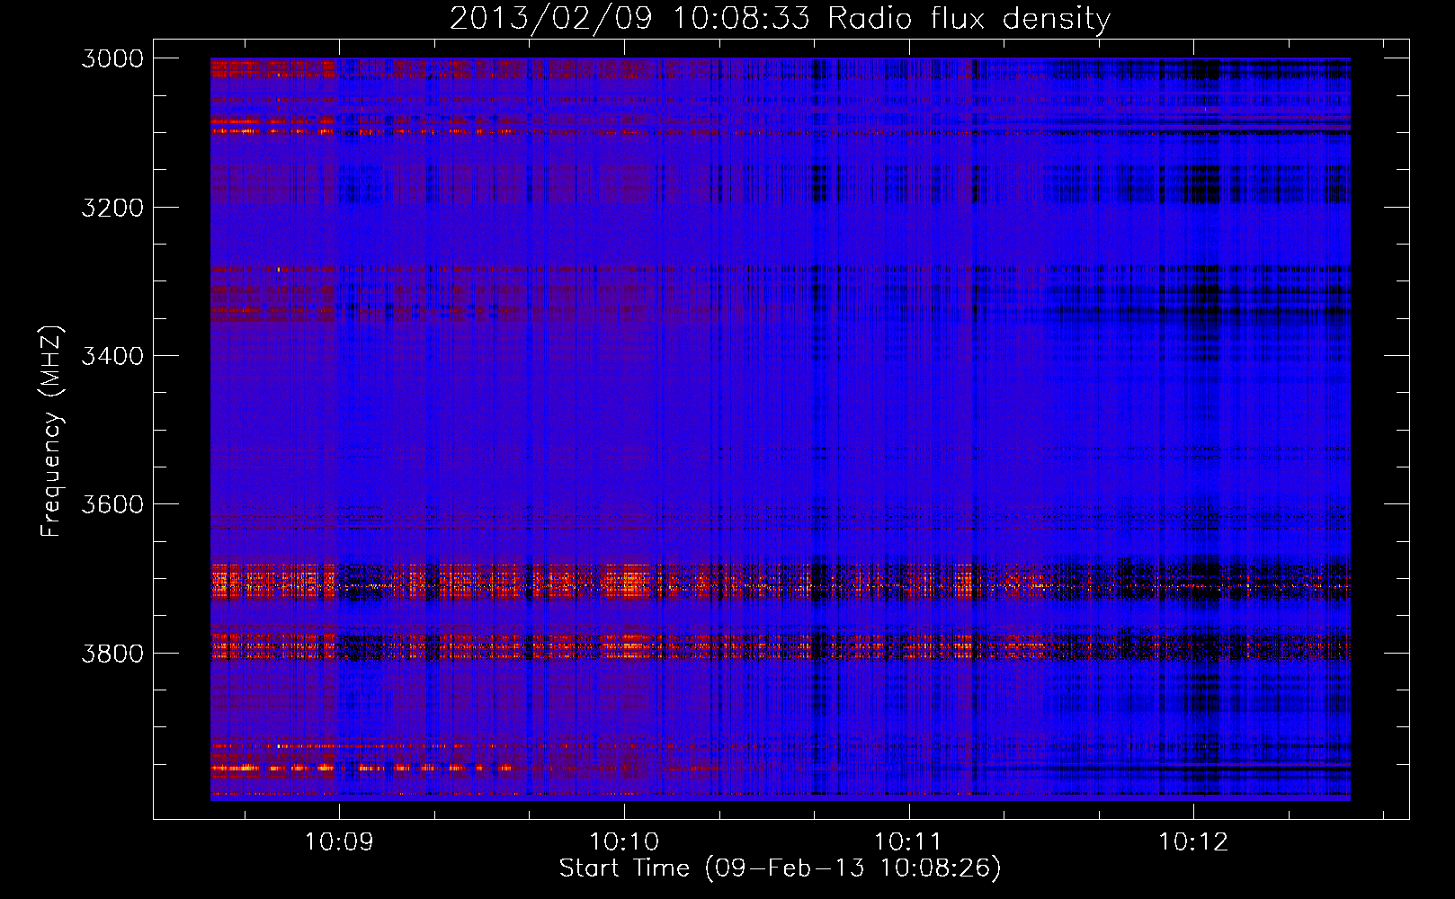This screenshot has height=899, width=1455.
Task: Click the 3000 frequency tick label
Action: (112, 58)
